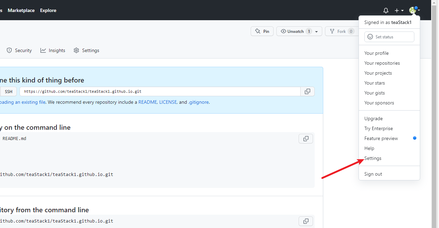Select Your profile from the user menu
Screen dimensions: 439x228
click(389, 53)
